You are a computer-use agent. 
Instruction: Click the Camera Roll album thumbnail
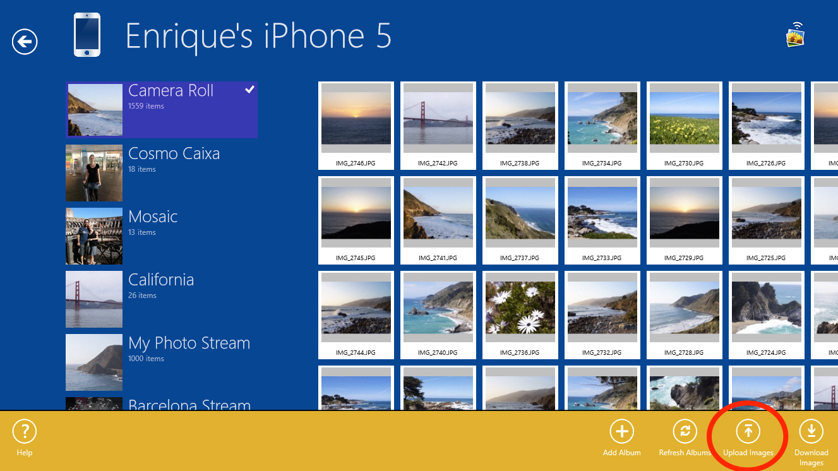click(94, 110)
